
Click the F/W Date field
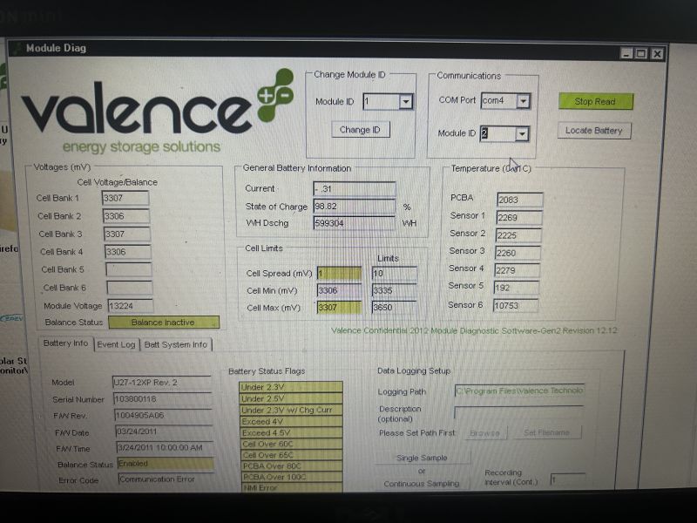click(165, 431)
